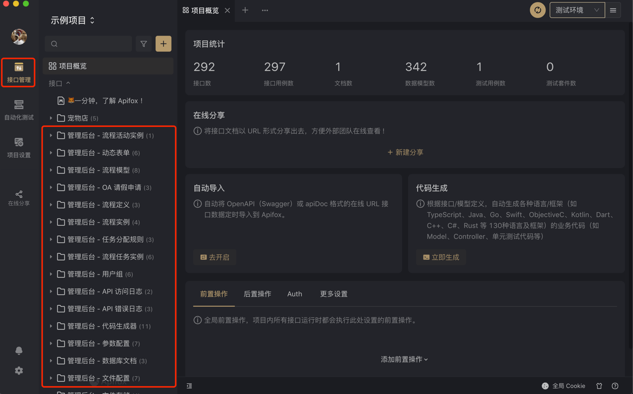Click the 立即生成 code generation button

[x=440, y=257]
